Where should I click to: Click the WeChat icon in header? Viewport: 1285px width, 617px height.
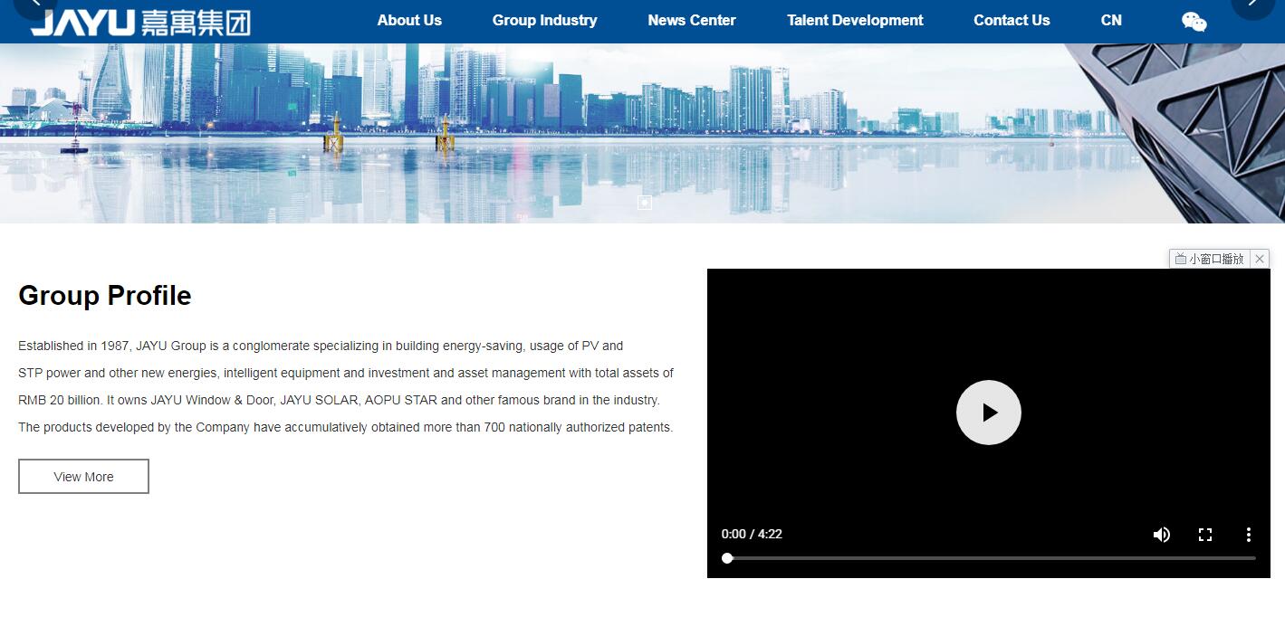[x=1194, y=22]
